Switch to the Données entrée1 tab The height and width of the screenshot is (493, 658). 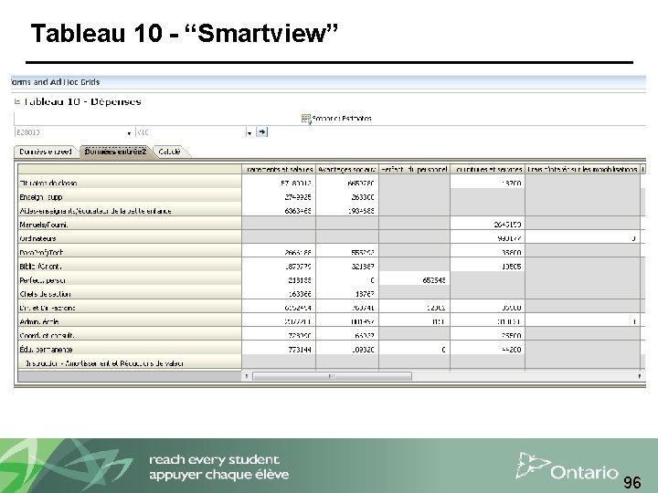(46, 152)
